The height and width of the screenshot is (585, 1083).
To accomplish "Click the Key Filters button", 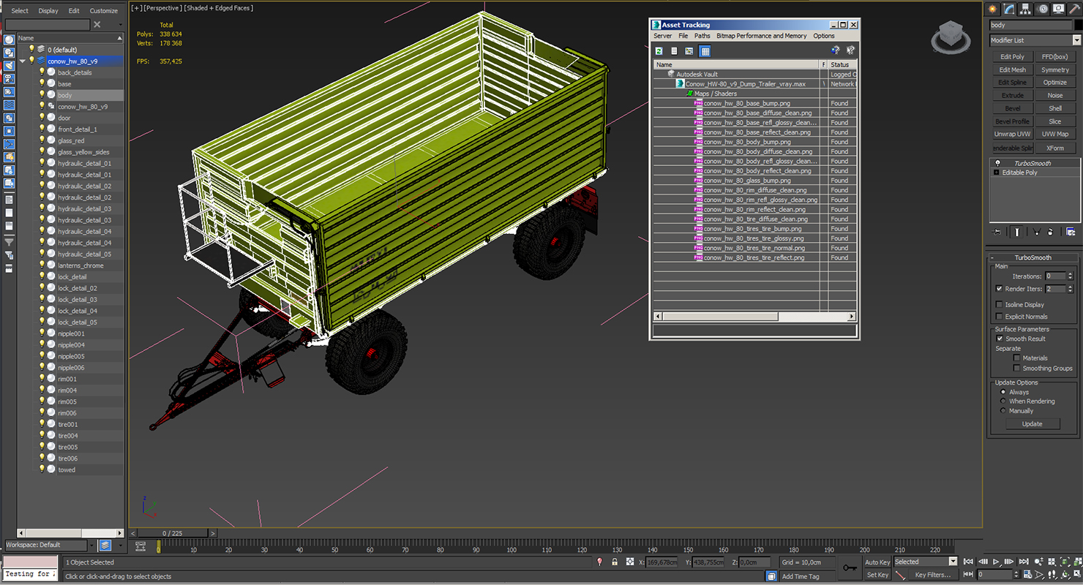I will tap(932, 575).
